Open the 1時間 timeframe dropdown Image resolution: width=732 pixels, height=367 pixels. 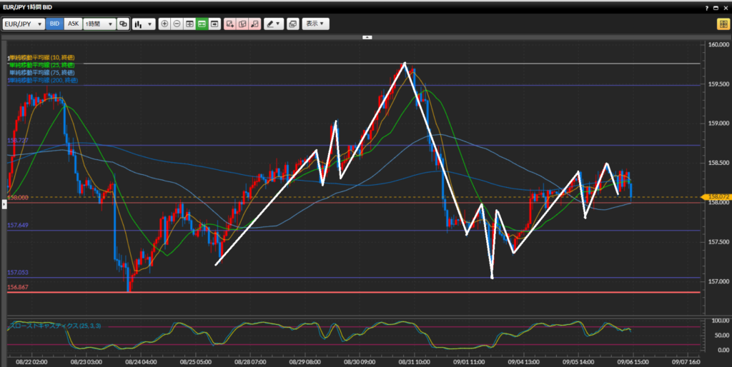click(x=99, y=24)
